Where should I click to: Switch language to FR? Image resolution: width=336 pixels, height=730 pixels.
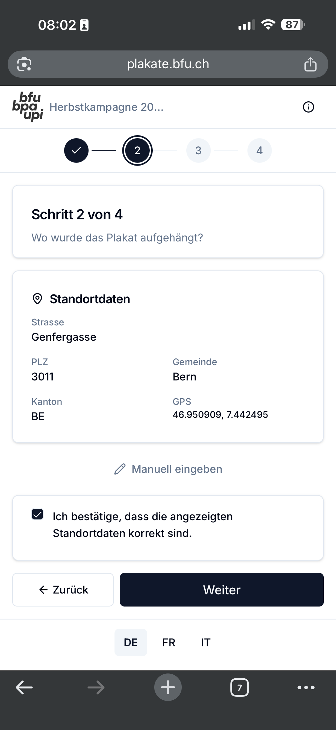[x=169, y=642]
